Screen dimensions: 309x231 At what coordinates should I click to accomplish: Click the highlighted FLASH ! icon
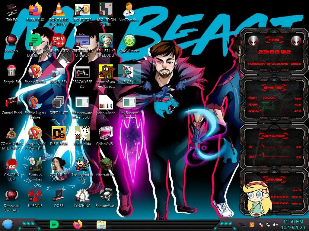(x=129, y=74)
